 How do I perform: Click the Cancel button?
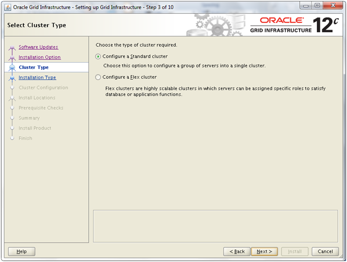tap(325, 251)
